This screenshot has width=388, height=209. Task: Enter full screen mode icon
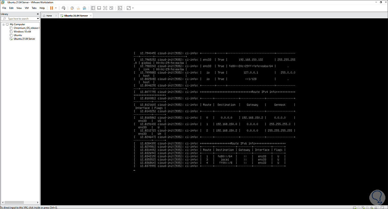[x=105, y=8]
